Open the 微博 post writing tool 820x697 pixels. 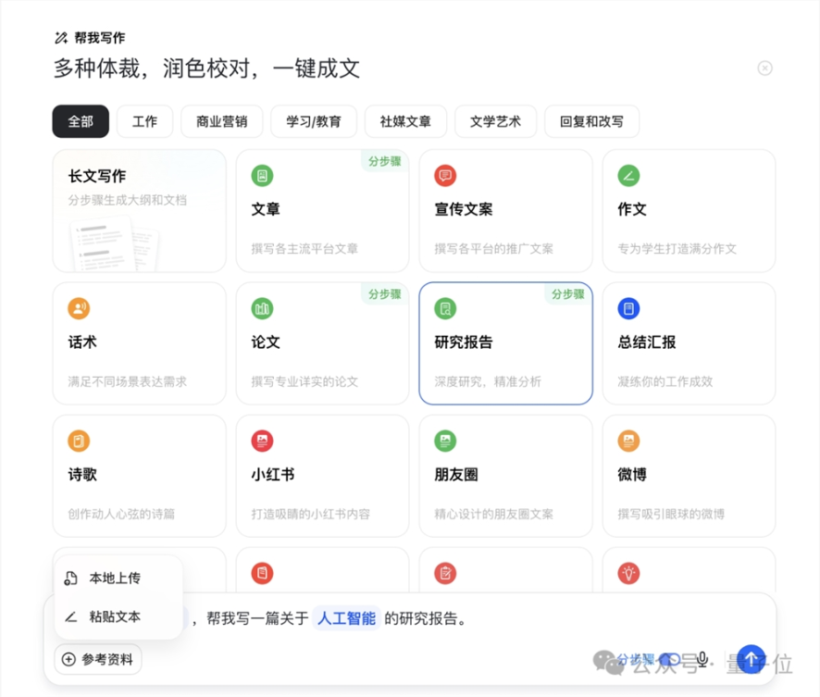(628, 441)
